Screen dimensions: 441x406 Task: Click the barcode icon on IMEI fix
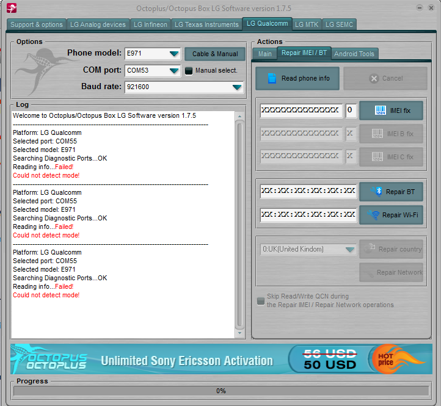[x=381, y=111]
